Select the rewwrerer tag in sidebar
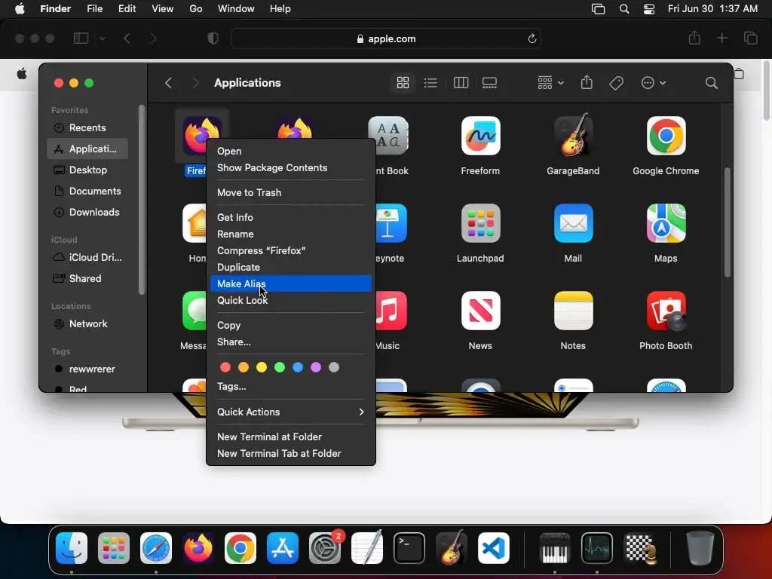The image size is (772, 579). [x=87, y=369]
